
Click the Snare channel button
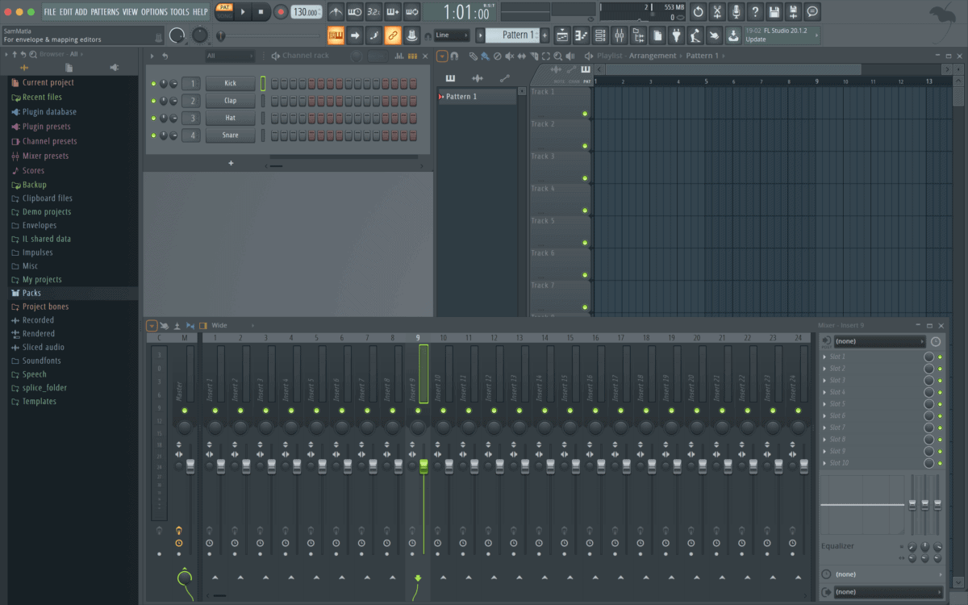click(x=230, y=136)
